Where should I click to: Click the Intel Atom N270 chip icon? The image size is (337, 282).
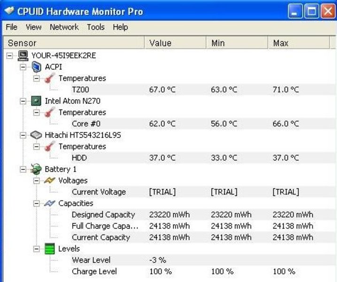pos(36,101)
